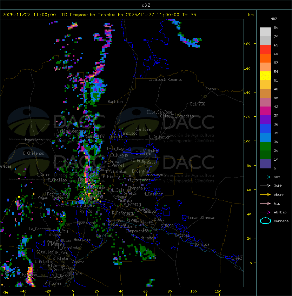This screenshot has width=292, height=296.
Task: Click the 'L_PAZ' place label
Action: pyautogui.click(x=237, y=258)
